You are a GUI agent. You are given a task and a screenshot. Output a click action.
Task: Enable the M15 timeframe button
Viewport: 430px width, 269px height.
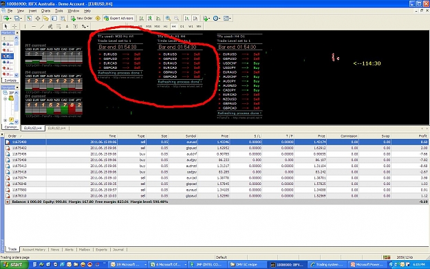point(149,26)
